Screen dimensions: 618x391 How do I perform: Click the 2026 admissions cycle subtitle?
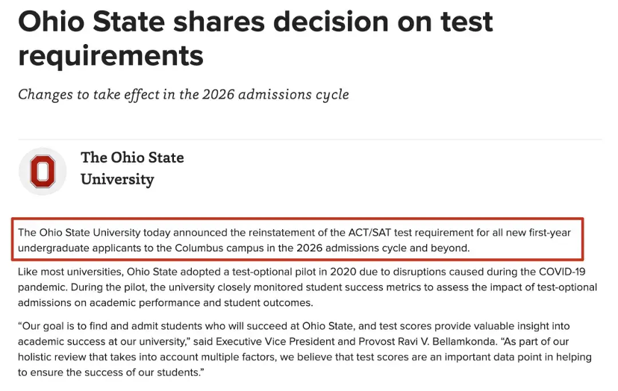click(x=184, y=95)
